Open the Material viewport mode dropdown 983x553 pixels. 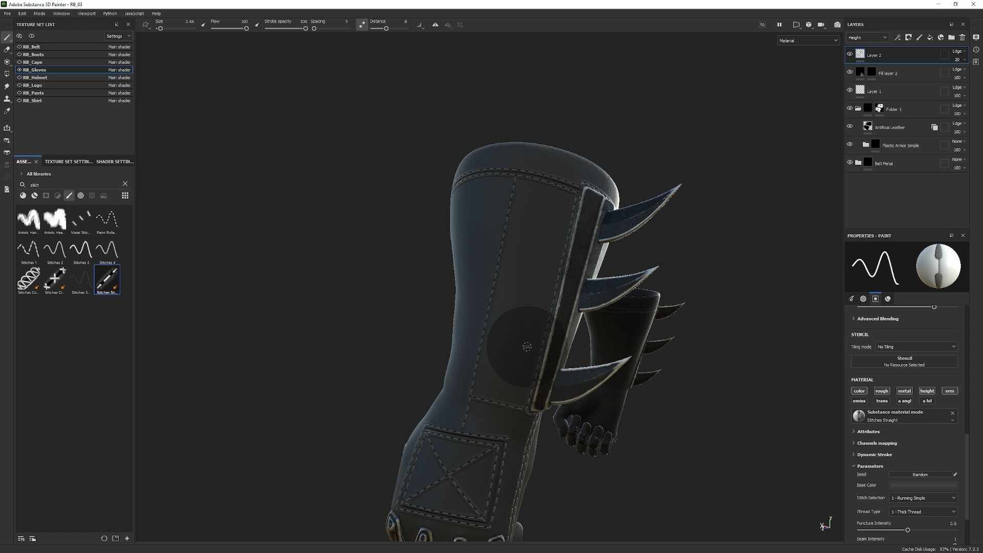coord(808,40)
